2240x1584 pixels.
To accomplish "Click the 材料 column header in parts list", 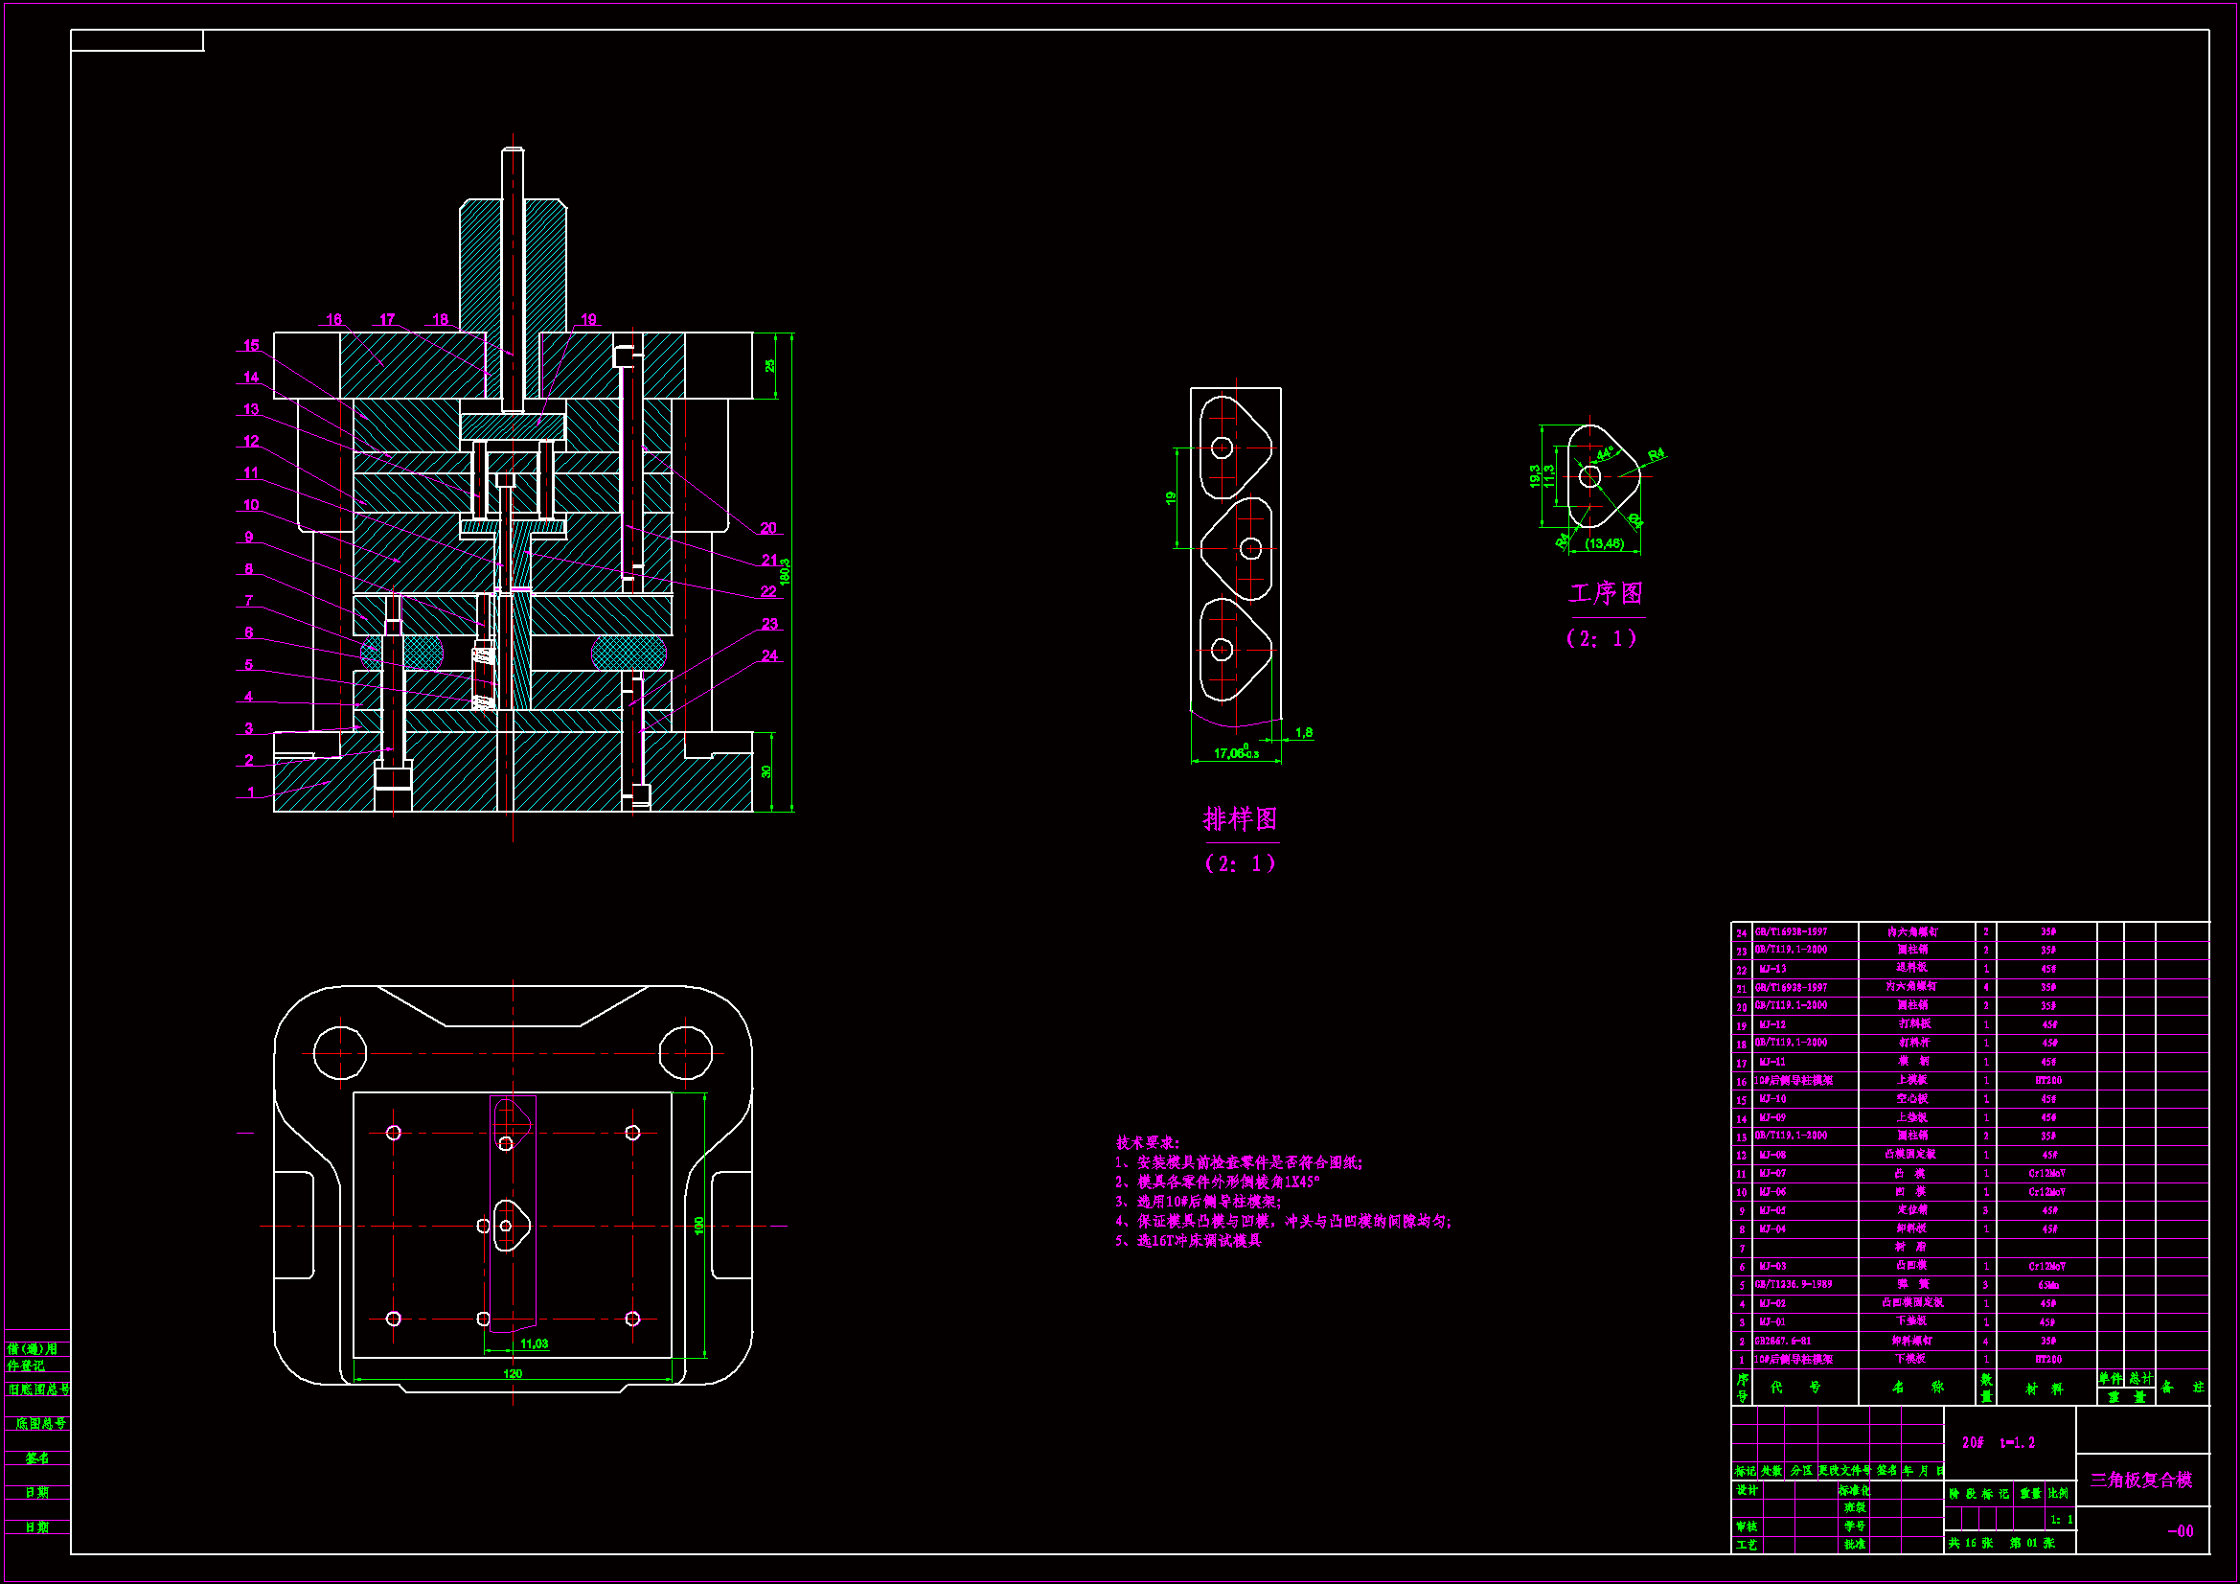I will point(2044,1388).
